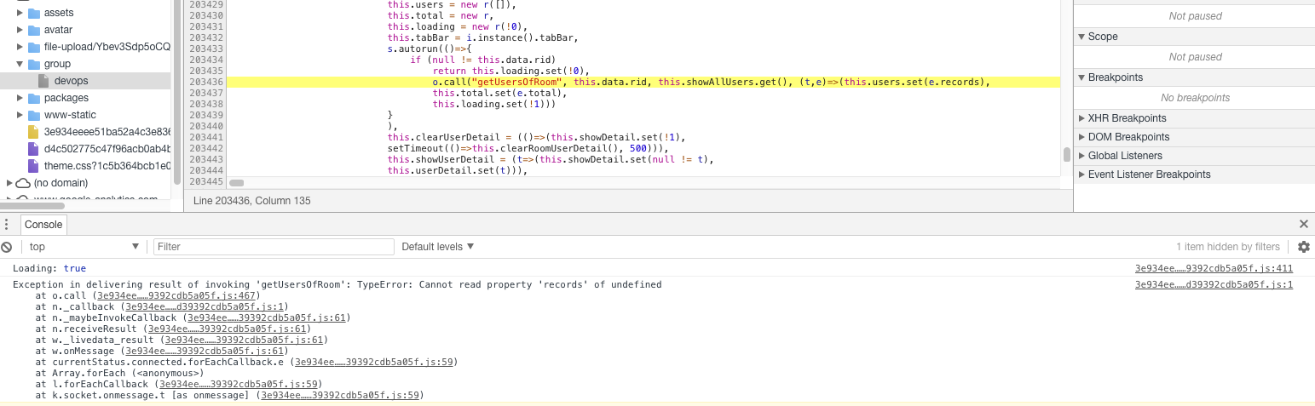Collapse the group folder arrow
Image resolution: width=1315 pixels, height=406 pixels.
click(20, 64)
